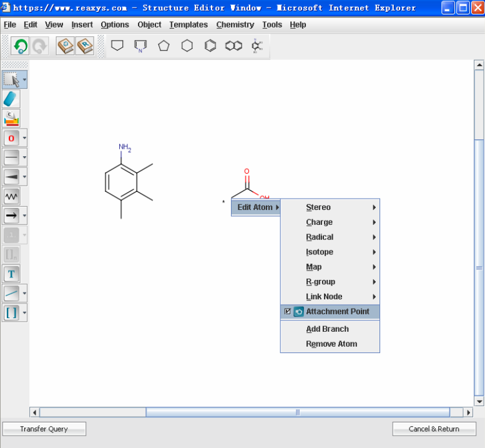The width and height of the screenshot is (485, 448).
Task: Select the reaction arrow tool
Action: click(11, 216)
